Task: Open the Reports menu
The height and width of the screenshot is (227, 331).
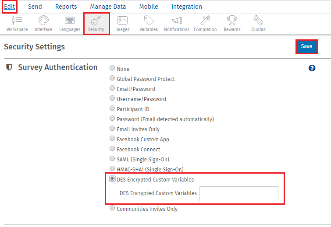Action: tap(66, 7)
